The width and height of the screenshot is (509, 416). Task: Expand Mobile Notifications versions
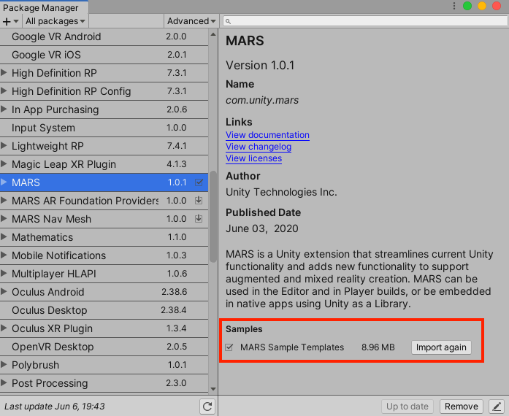tap(4, 255)
